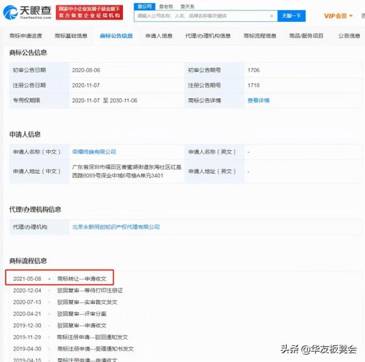The width and height of the screenshot is (365, 362).
Task: Open the Tianyancha logo homepage
Action: [27, 12]
